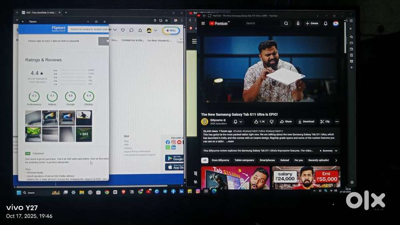Expand the Sillycorns notification bell dropdown
This screenshot has width=400, height=225.
click(x=238, y=122)
